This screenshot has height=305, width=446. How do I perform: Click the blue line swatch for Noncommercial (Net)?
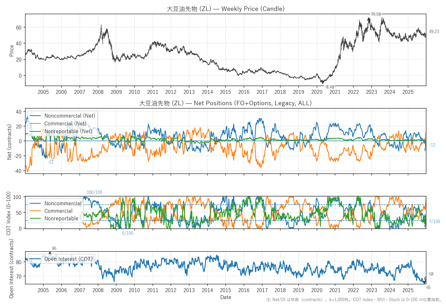[x=35, y=116]
